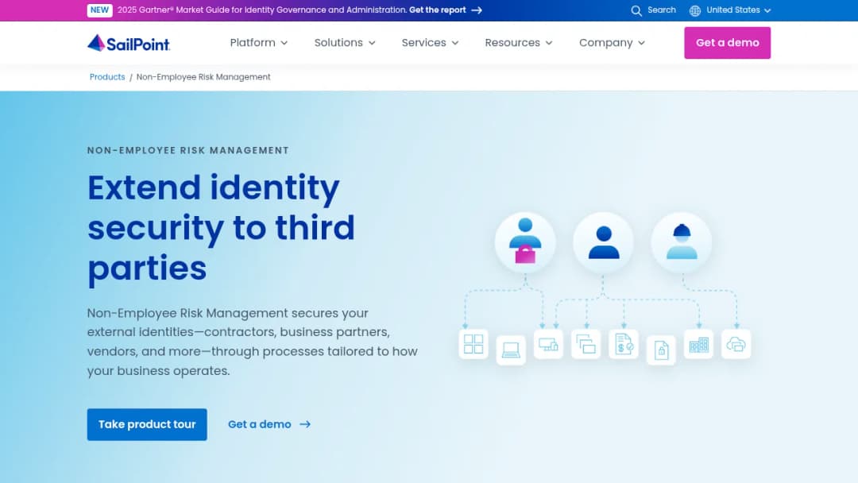The image size is (858, 483).
Task: Expand the Services menu chevron
Action: tap(455, 43)
